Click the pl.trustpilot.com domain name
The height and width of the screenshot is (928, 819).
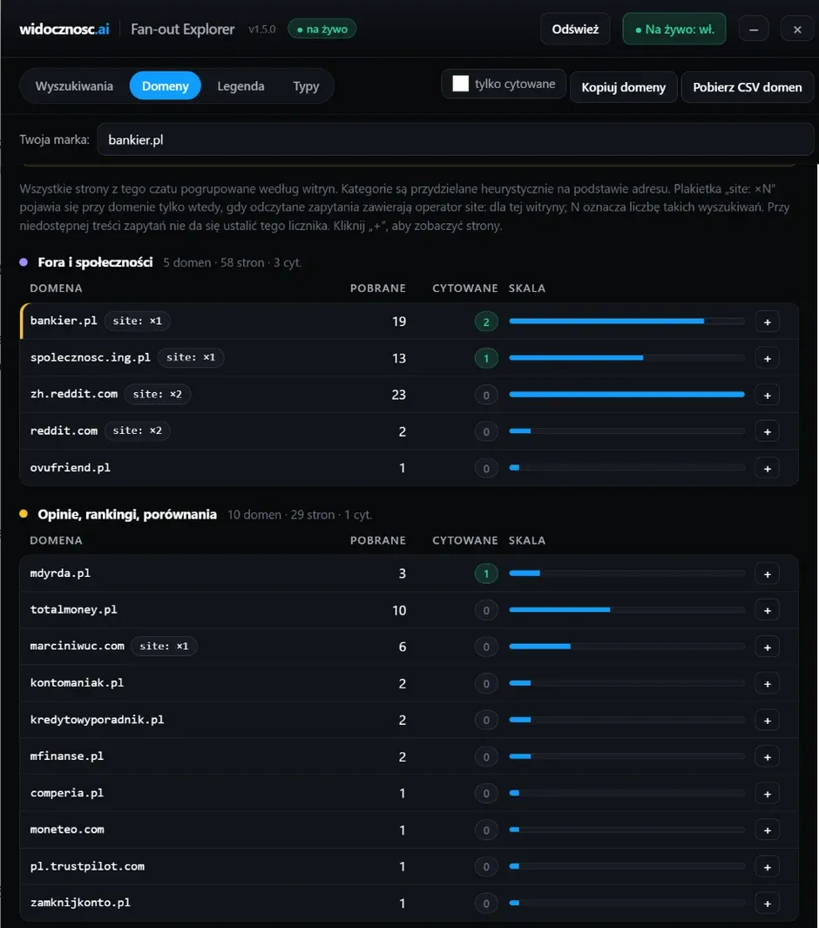(87, 866)
